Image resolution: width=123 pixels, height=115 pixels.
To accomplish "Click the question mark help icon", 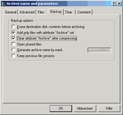I will (x=114, y=4).
